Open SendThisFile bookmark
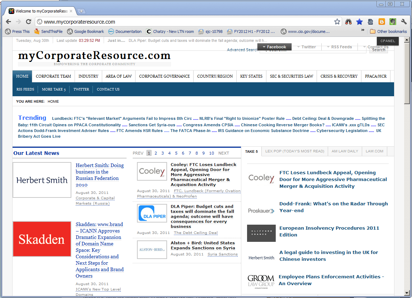 tap(48, 31)
